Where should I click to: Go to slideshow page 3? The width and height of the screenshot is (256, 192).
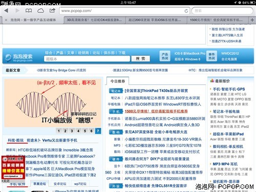click(x=72, y=131)
